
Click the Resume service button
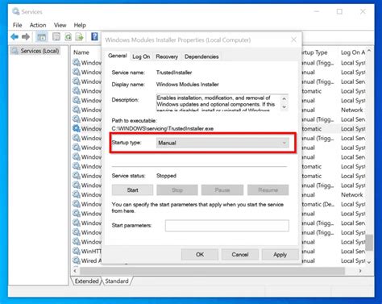pos(268,190)
